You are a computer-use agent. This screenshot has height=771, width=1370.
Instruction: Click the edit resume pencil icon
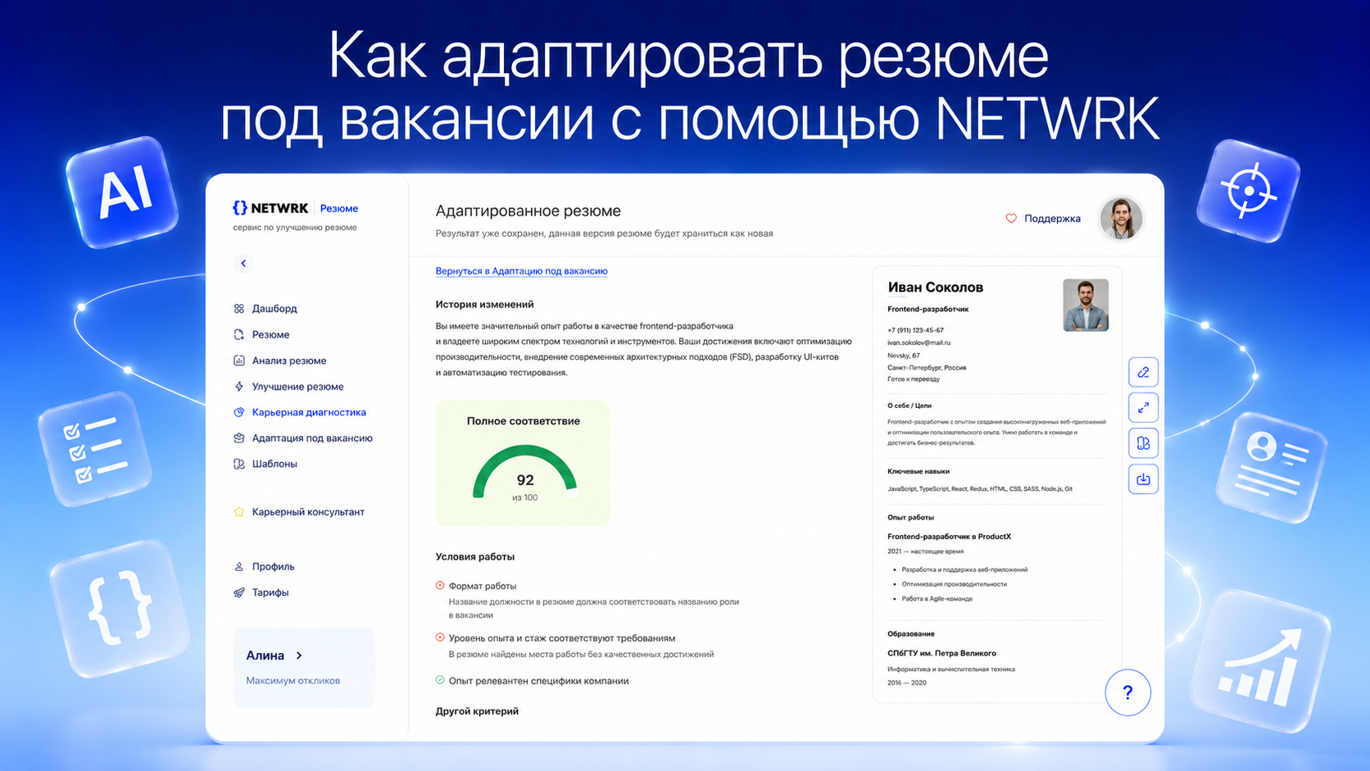pyautogui.click(x=1143, y=372)
